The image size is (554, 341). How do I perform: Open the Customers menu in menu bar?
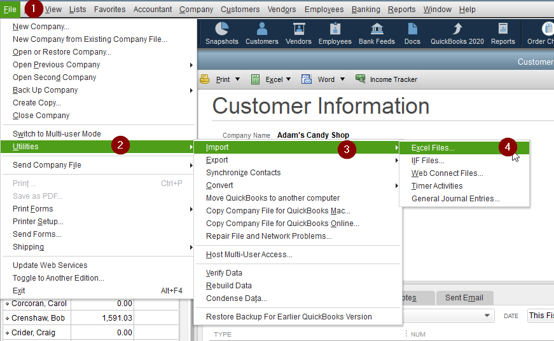240,10
